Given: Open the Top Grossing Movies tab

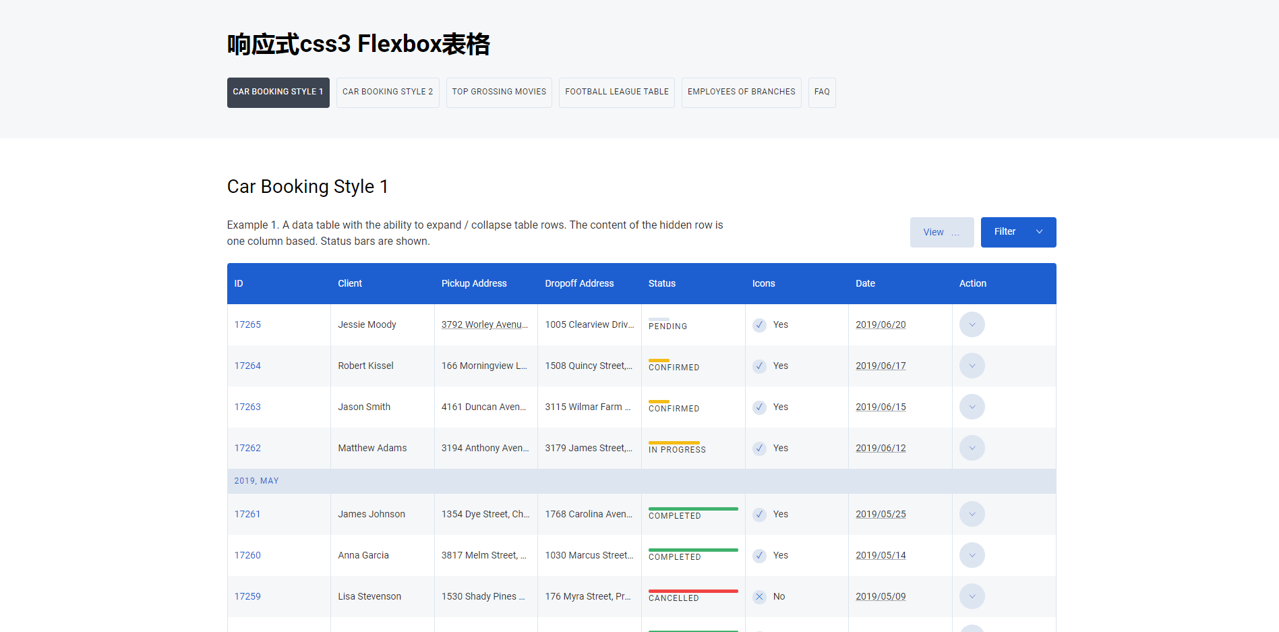Looking at the screenshot, I should [x=499, y=92].
